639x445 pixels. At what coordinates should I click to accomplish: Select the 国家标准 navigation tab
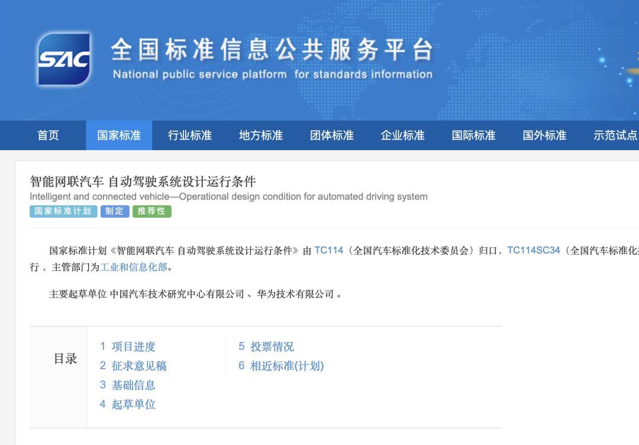click(x=119, y=136)
